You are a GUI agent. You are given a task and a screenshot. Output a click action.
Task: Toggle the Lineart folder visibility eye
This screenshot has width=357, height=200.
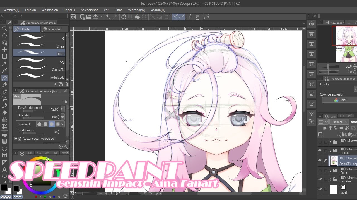320,151
